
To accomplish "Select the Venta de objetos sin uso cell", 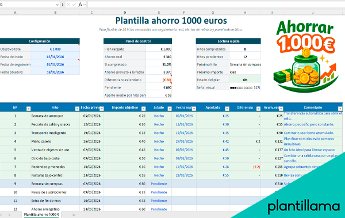I will point(55,150).
